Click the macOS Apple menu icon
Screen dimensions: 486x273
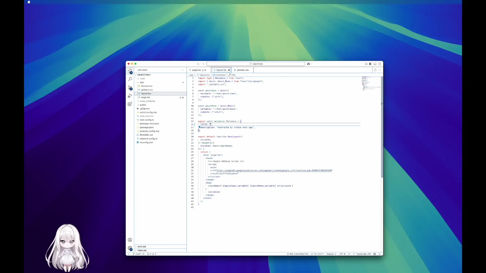pyautogui.click(x=29, y=2)
